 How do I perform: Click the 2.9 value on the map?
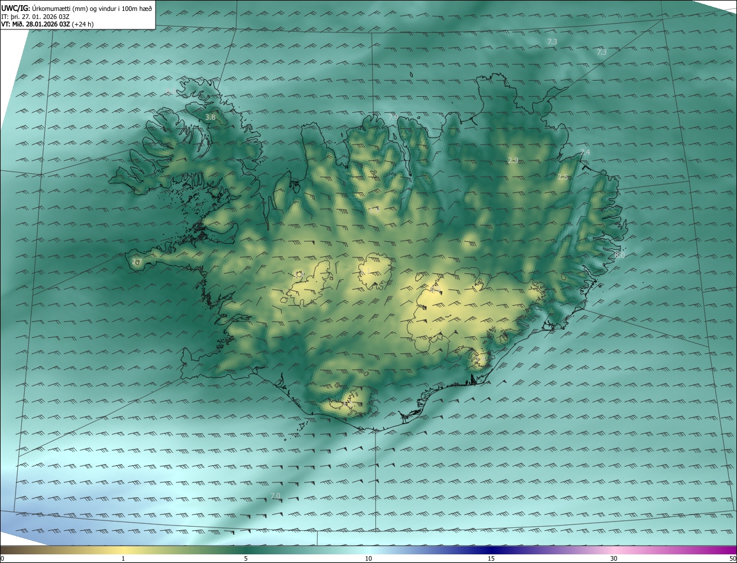point(513,161)
